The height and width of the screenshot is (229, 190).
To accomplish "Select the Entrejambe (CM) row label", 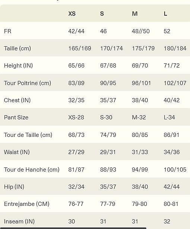I will coord(27,204).
